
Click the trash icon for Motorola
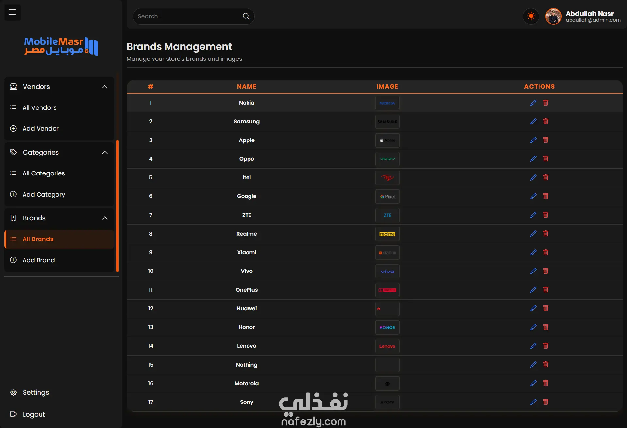click(546, 383)
